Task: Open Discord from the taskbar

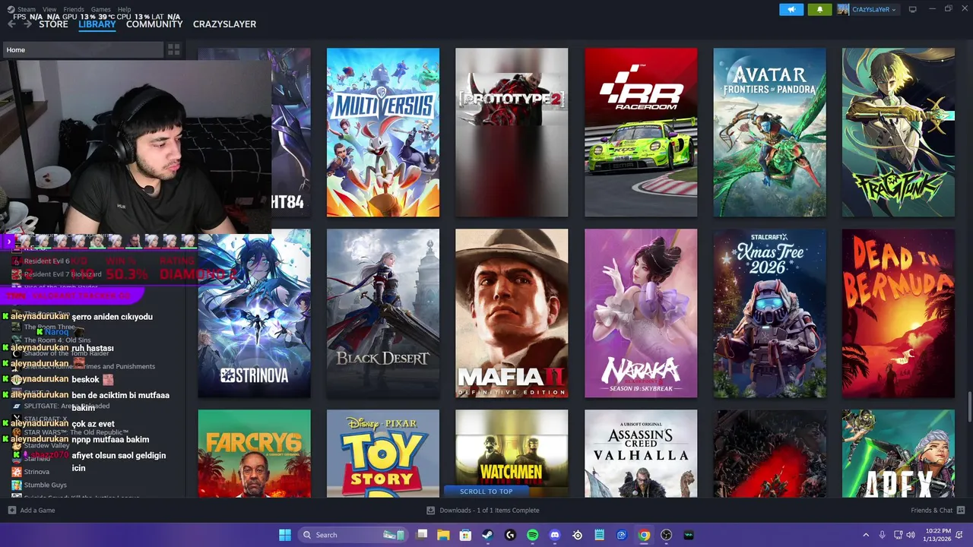Action: tap(555, 535)
